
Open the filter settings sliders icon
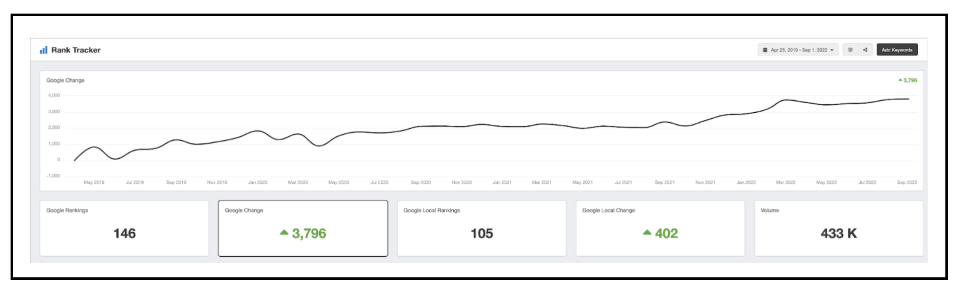[850, 50]
